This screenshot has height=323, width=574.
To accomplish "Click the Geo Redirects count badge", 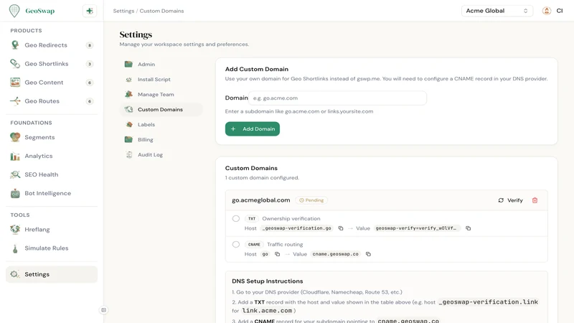I will coord(89,45).
